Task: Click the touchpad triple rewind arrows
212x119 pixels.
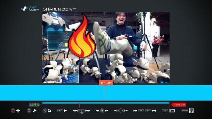Action: (x=75, y=111)
